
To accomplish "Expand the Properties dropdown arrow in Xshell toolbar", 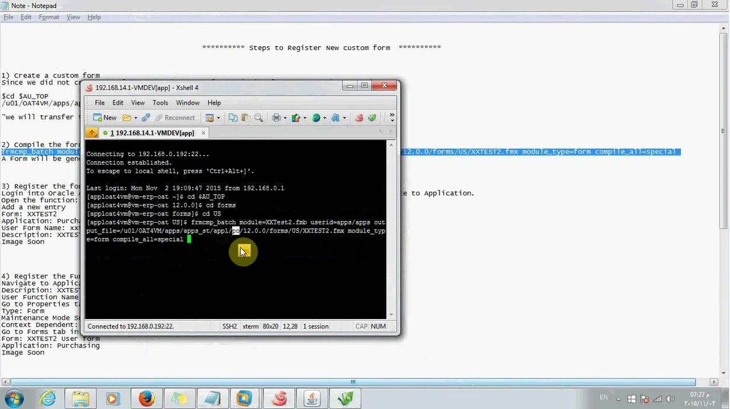I will [x=218, y=118].
